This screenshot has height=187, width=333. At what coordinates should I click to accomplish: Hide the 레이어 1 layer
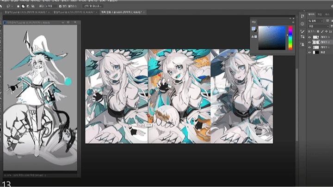[x=309, y=47]
